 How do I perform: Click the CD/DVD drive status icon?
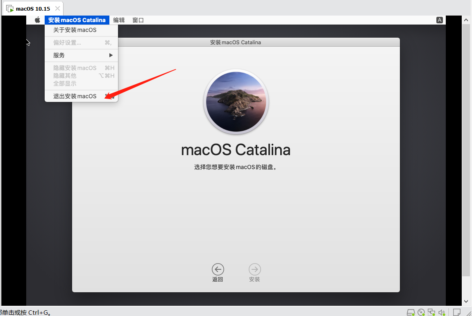coord(421,312)
